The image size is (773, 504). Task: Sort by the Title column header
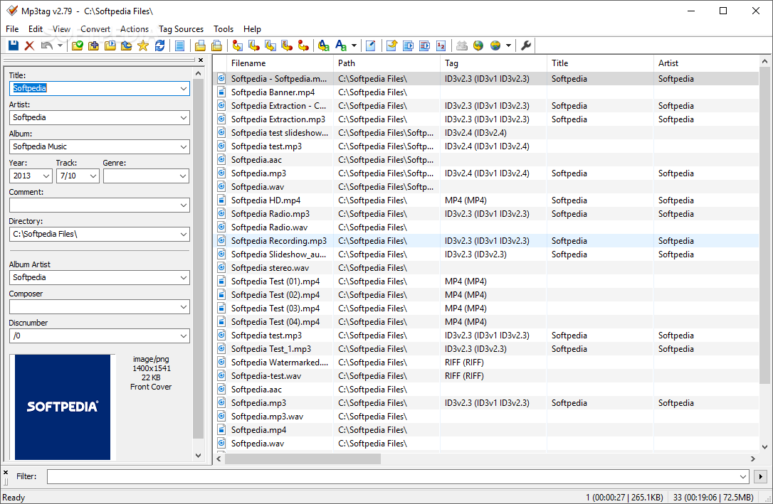tap(600, 63)
